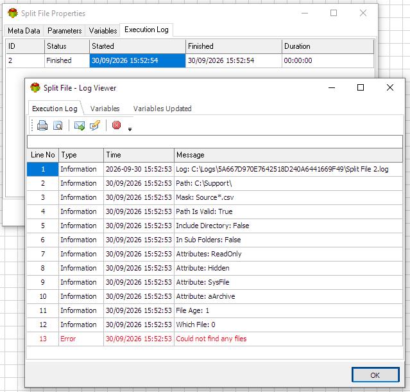Minimize the Log Viewer window
Screen dimensions: 410x392
point(332,87)
